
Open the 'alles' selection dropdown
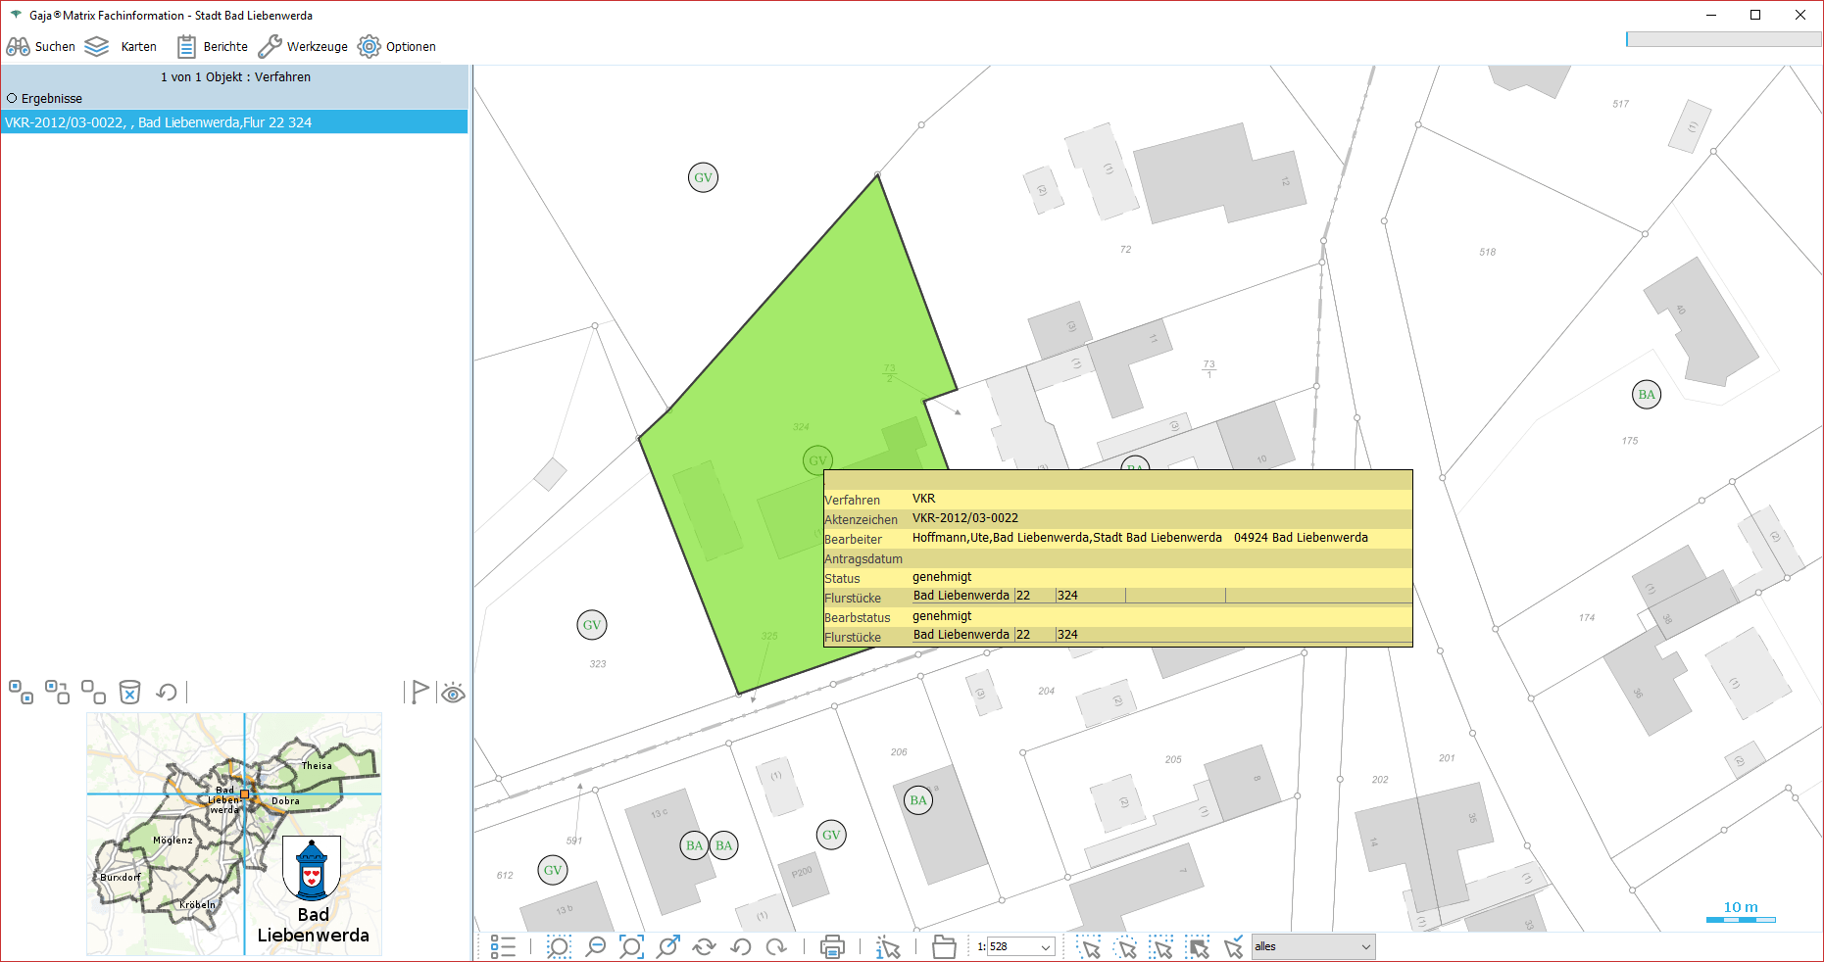[x=1365, y=946]
